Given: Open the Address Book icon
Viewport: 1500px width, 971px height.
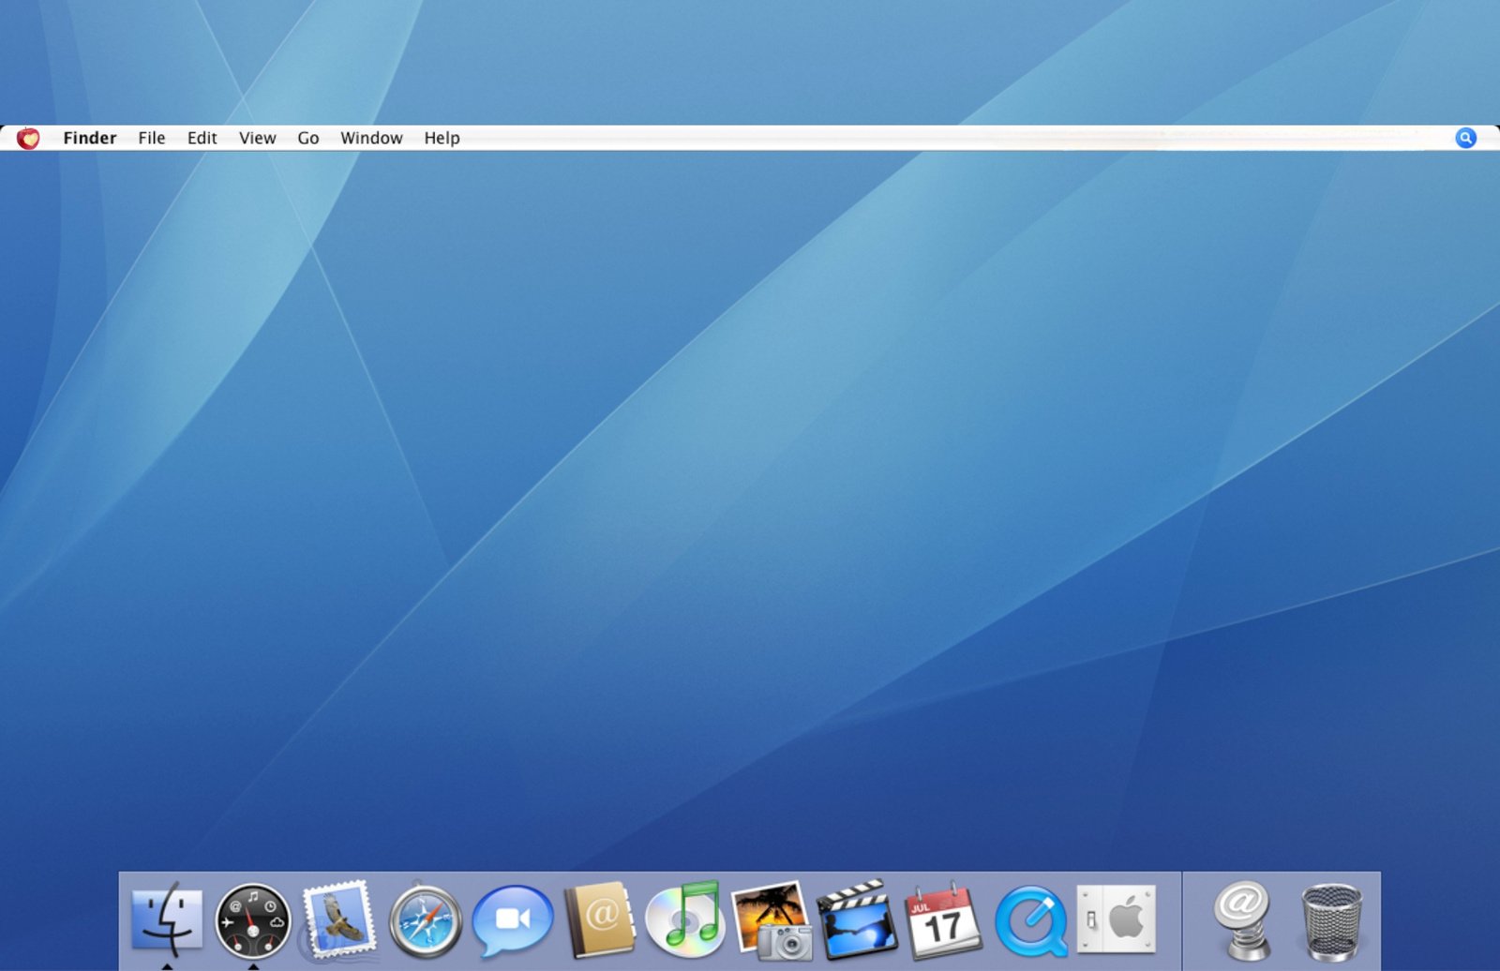Looking at the screenshot, I should point(599,919).
